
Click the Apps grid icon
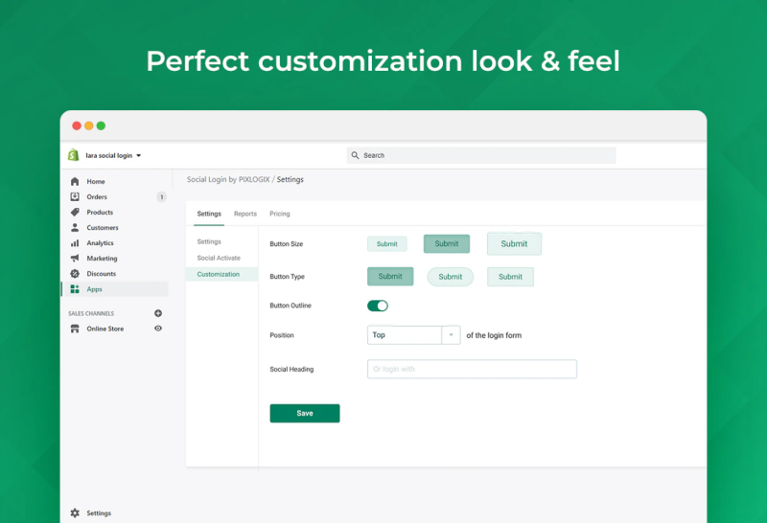(75, 289)
